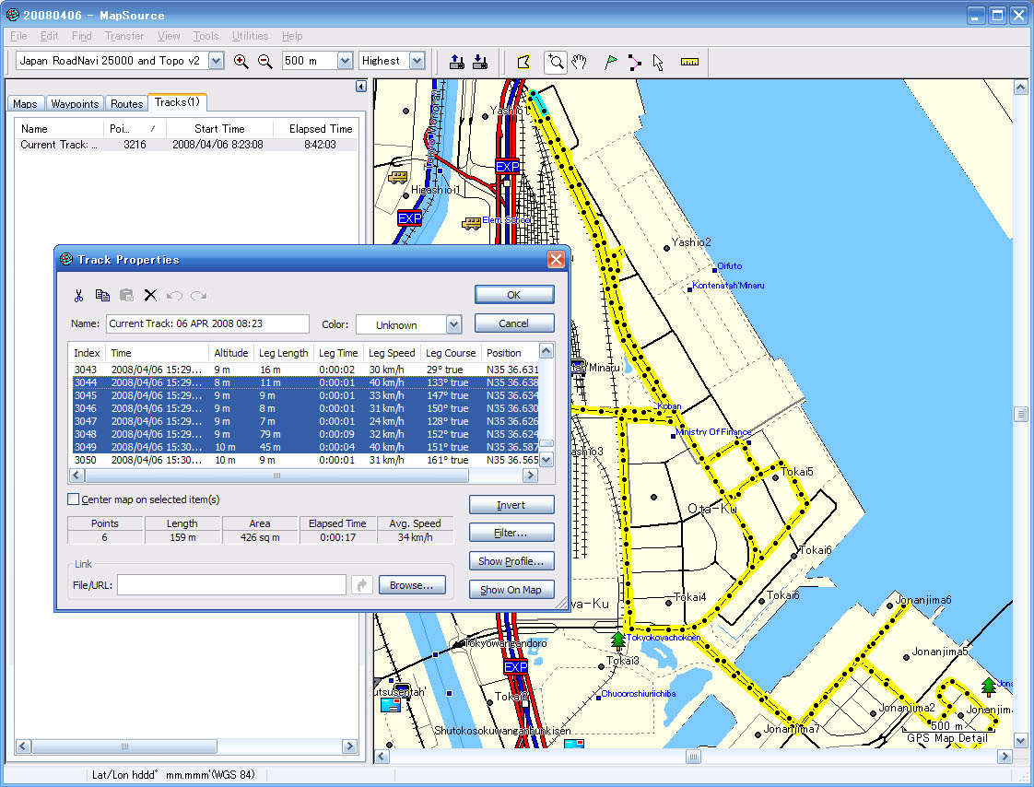Click Cancel in Track Properties

[513, 323]
